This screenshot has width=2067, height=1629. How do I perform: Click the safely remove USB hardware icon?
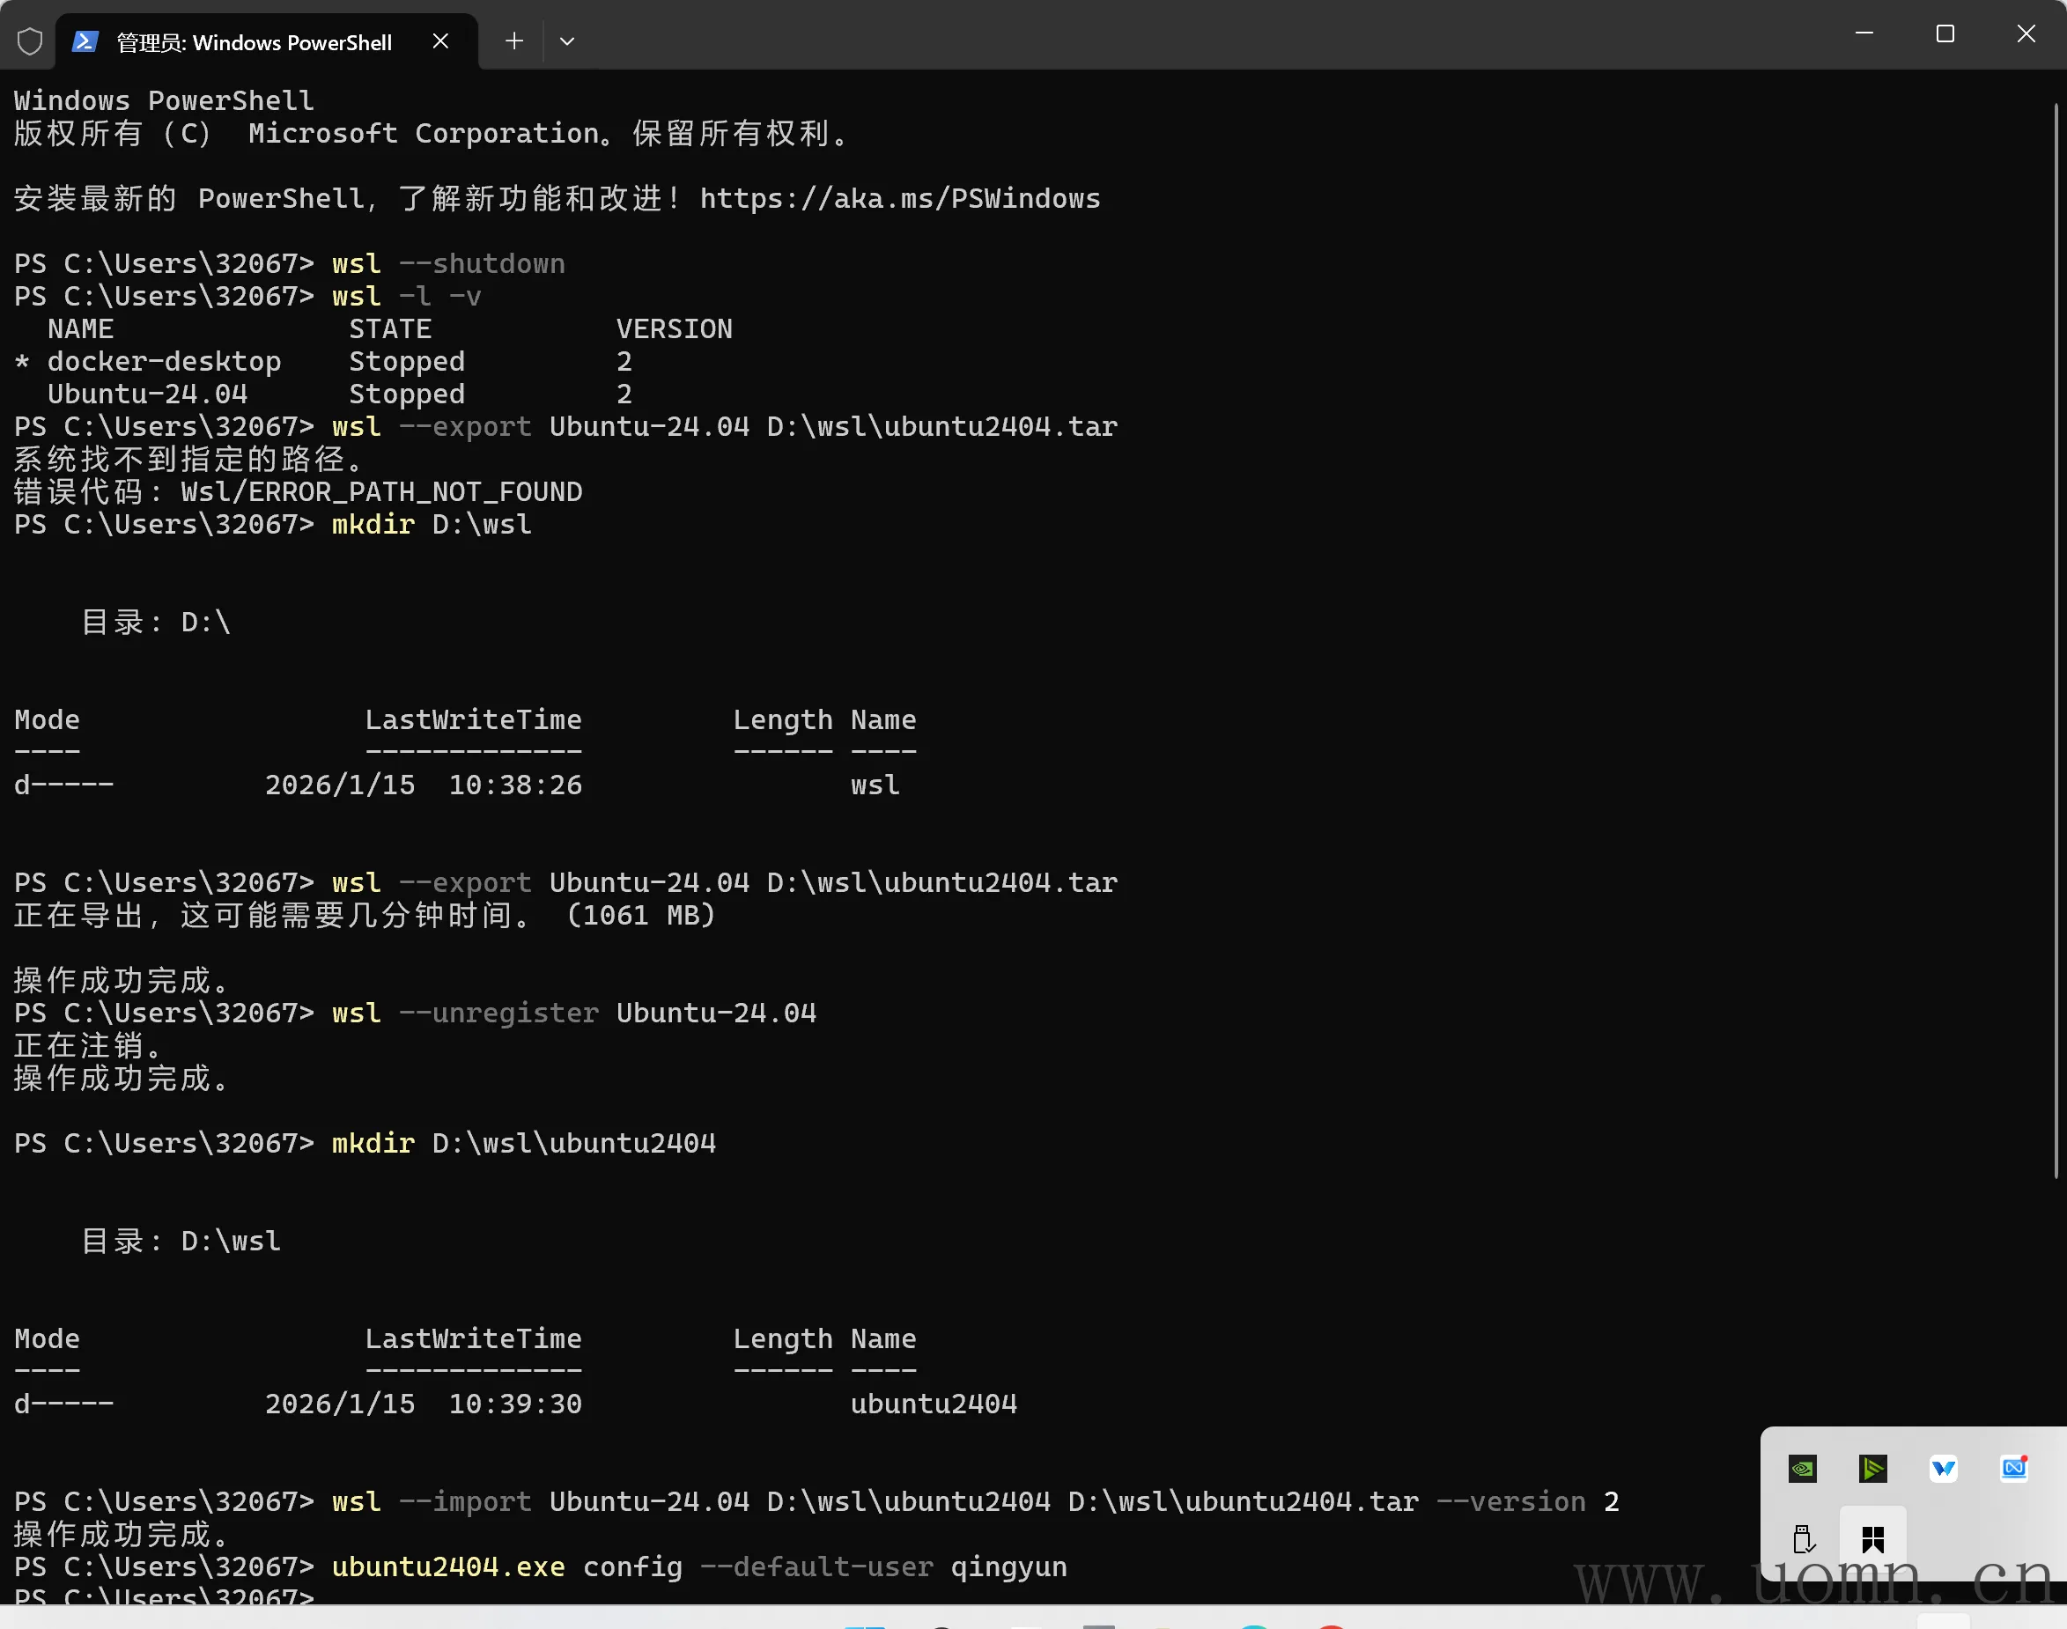click(x=1802, y=1538)
